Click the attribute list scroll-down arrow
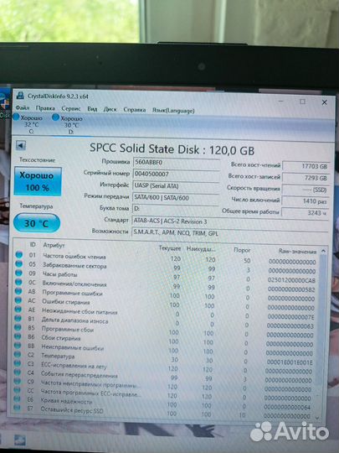 pyautogui.click(x=317, y=418)
